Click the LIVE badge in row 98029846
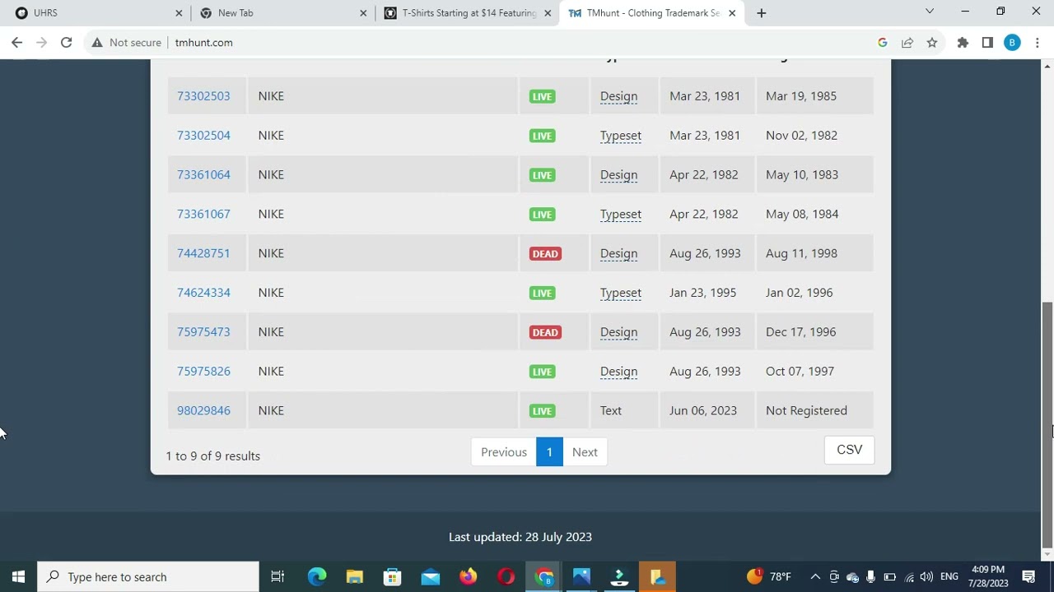1054x592 pixels. click(542, 411)
